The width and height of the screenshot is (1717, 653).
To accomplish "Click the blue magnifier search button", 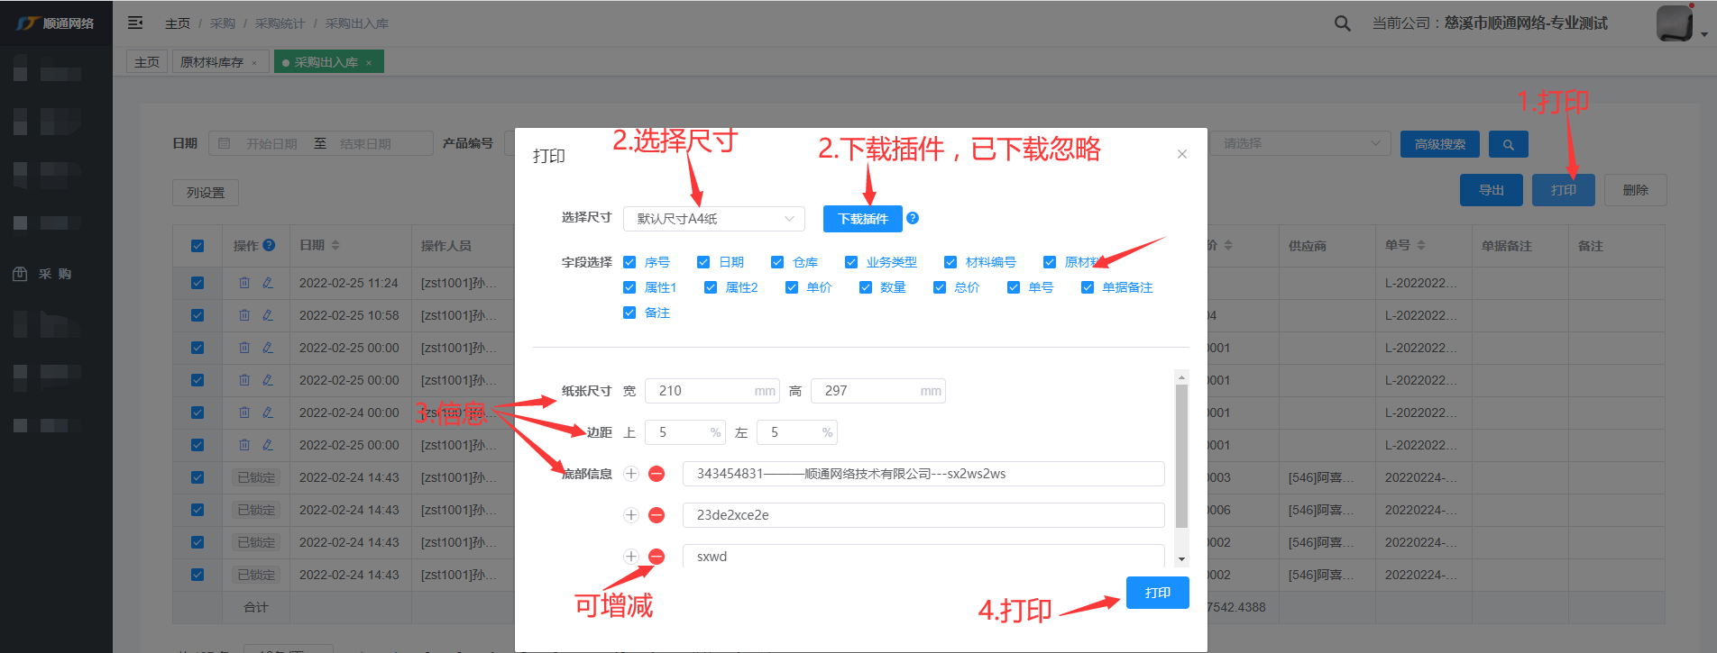I will 1508,144.
